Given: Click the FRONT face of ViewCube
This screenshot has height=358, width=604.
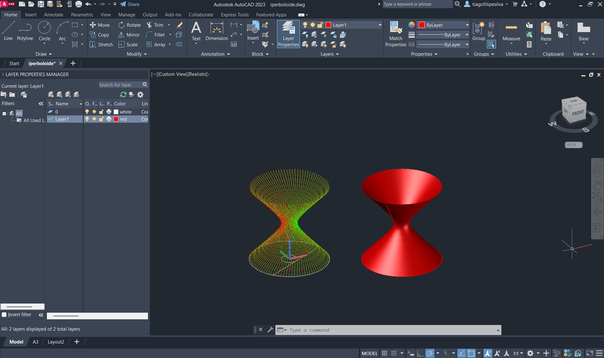Looking at the screenshot, I should [x=578, y=113].
